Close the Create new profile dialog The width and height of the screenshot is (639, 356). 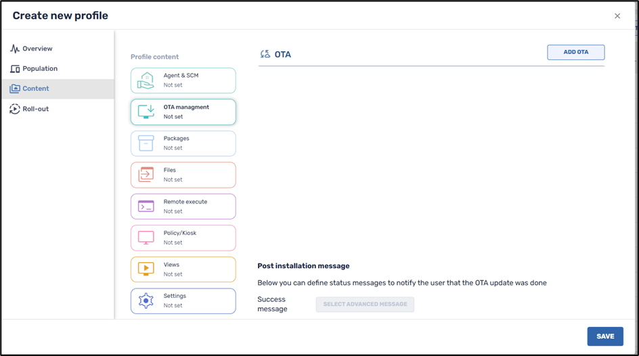pos(617,16)
